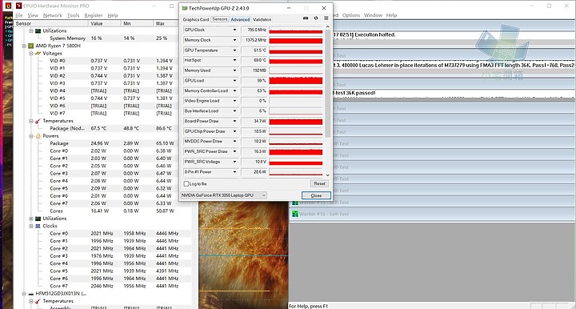The image size is (576, 309).
Task: Click the Reset button in GPU-Z
Action: [319, 183]
